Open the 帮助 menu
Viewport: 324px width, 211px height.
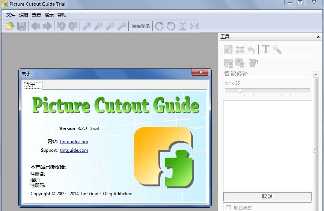pyautogui.click(x=62, y=15)
